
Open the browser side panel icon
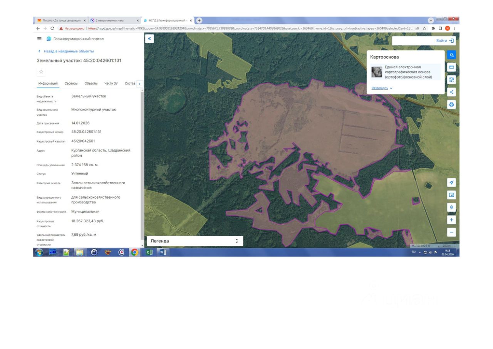point(440,29)
